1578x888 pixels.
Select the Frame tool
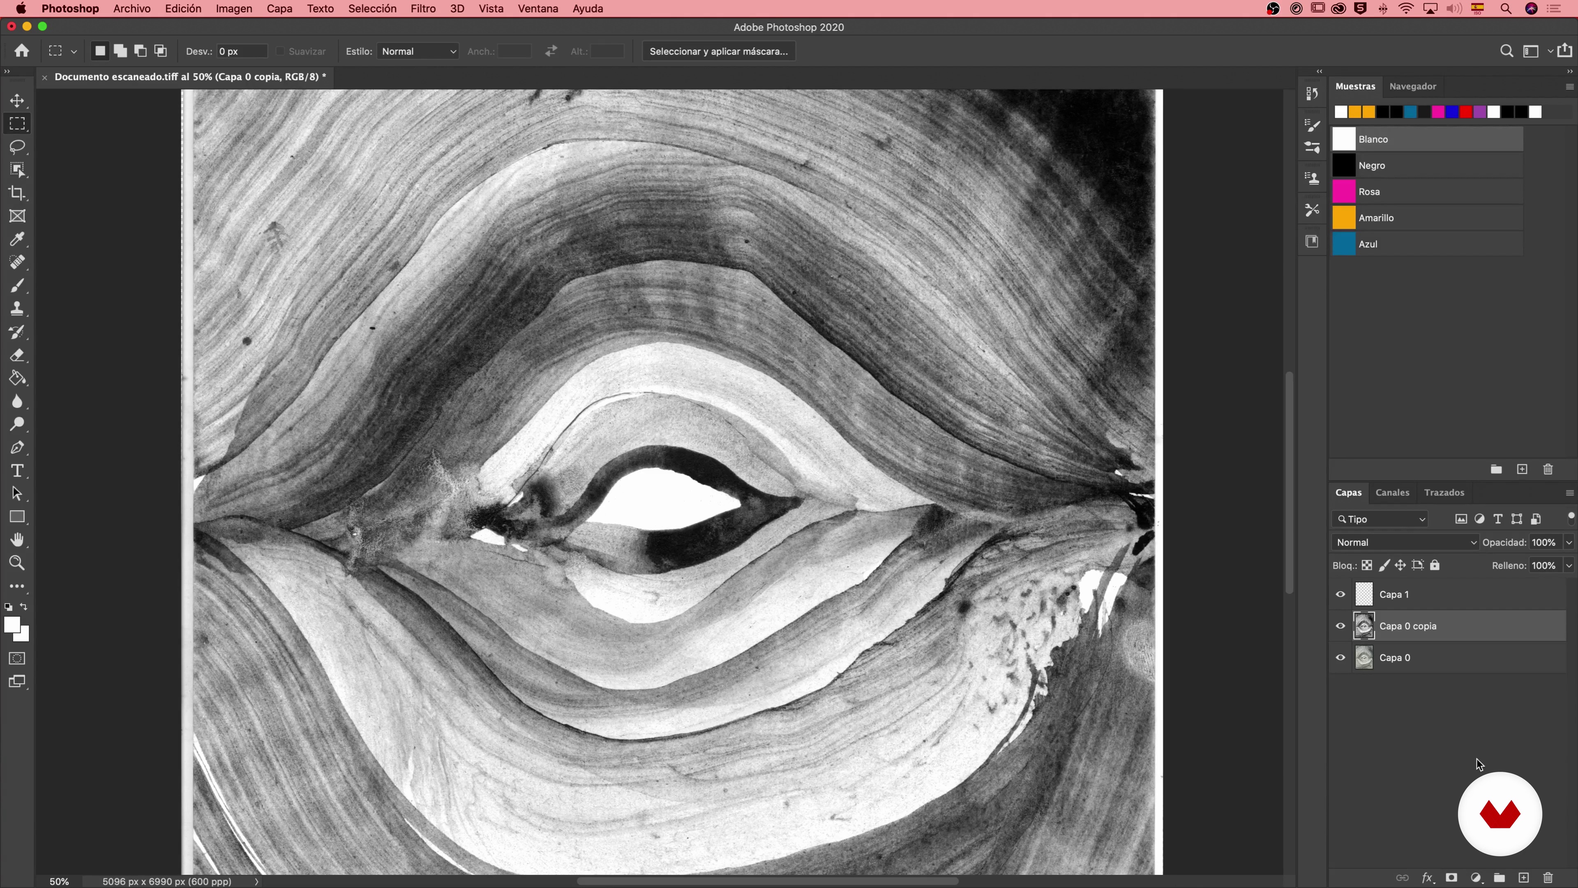pyautogui.click(x=17, y=216)
